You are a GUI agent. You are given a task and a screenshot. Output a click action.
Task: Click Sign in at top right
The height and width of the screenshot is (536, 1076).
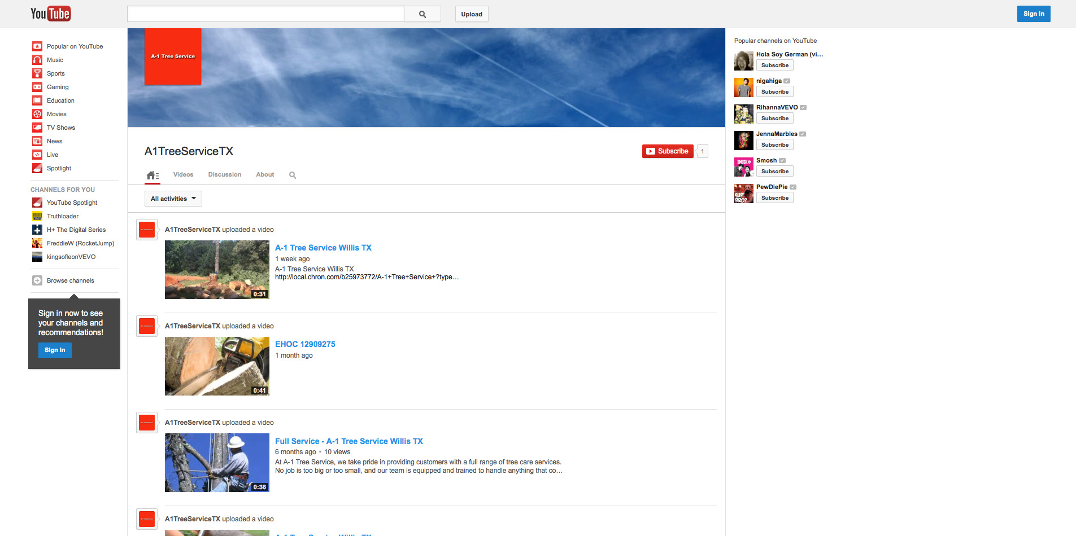[1033, 14]
